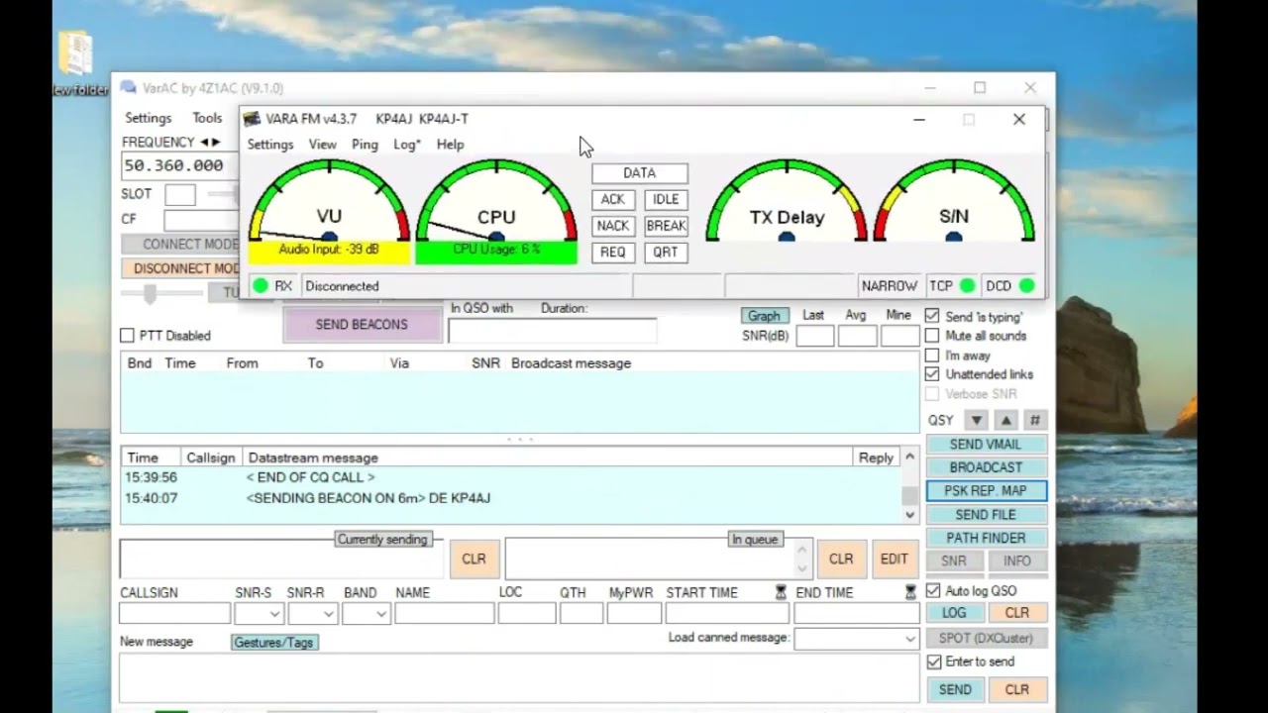Image resolution: width=1268 pixels, height=713 pixels.
Task: Toggle the SNR Graph button
Action: point(764,316)
